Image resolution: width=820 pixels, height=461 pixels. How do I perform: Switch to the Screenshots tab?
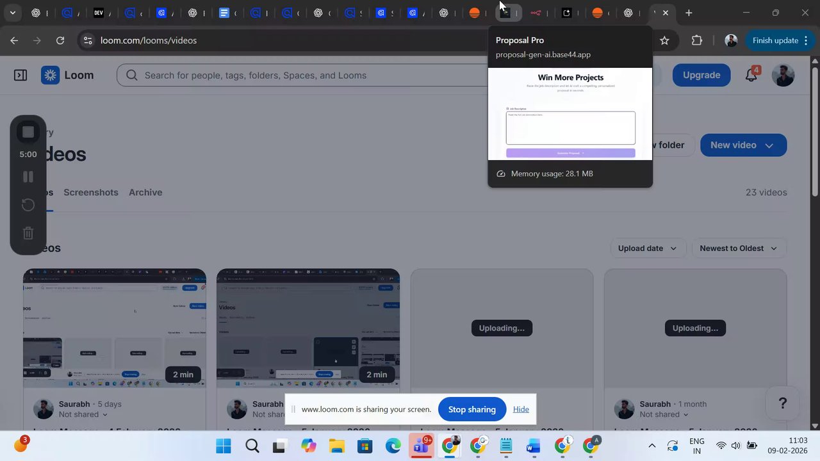tap(91, 192)
